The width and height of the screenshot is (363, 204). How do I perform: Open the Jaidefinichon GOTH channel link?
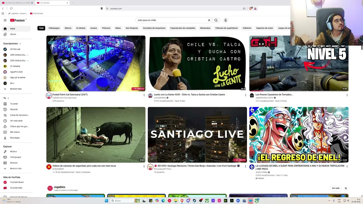264,98
